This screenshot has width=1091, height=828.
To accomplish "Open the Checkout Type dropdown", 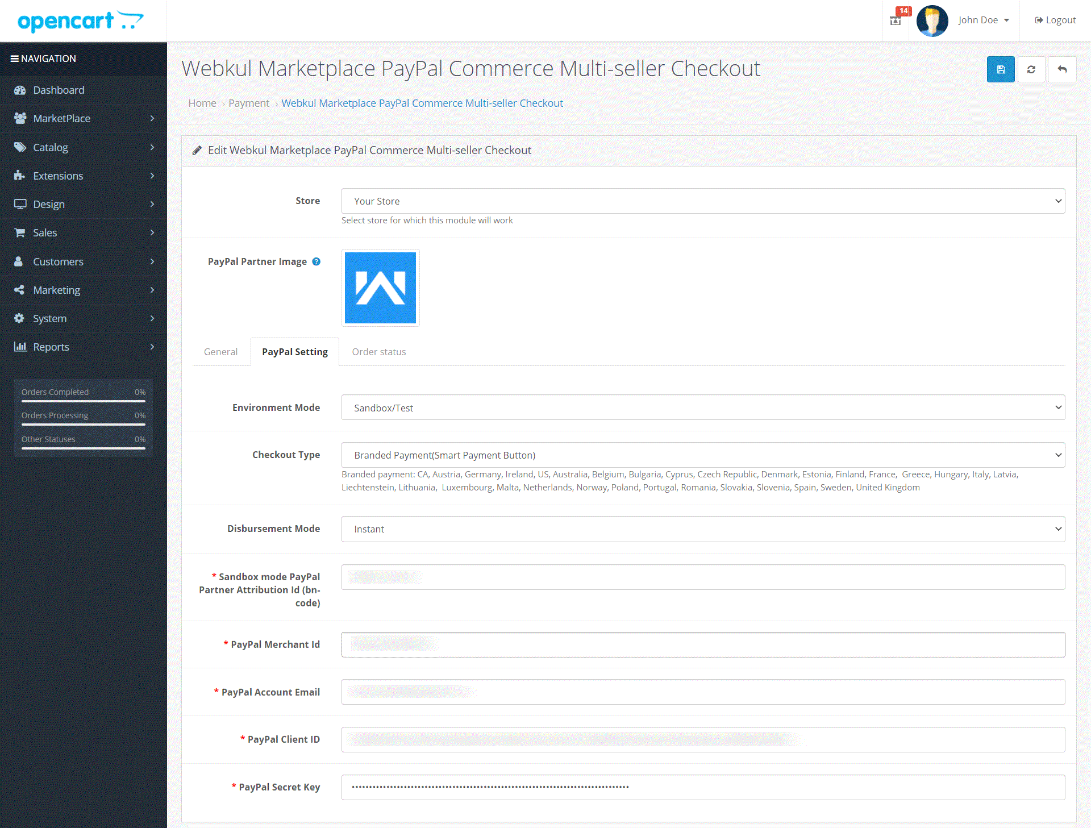I will tap(703, 455).
